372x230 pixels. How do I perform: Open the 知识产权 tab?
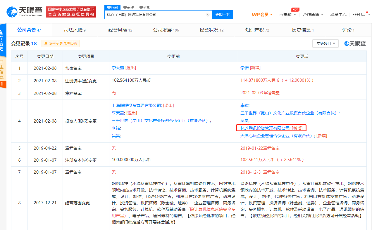257,30
